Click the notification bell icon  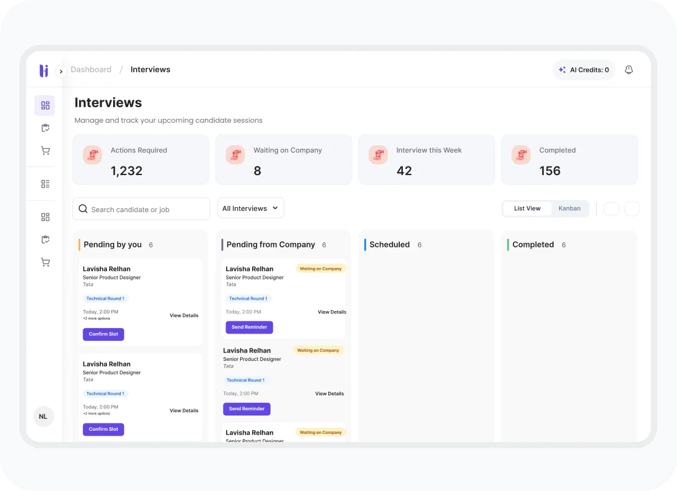click(x=629, y=70)
